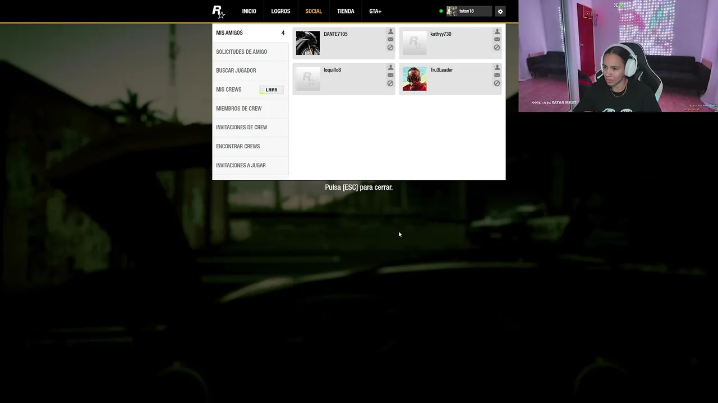The width and height of the screenshot is (718, 403).
Task: Click kathyy730's placeholder avatar
Action: pyautogui.click(x=415, y=43)
